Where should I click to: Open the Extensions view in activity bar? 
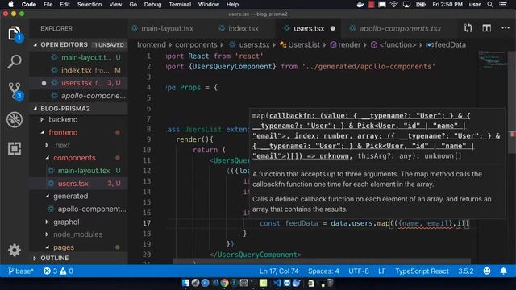pyautogui.click(x=15, y=148)
